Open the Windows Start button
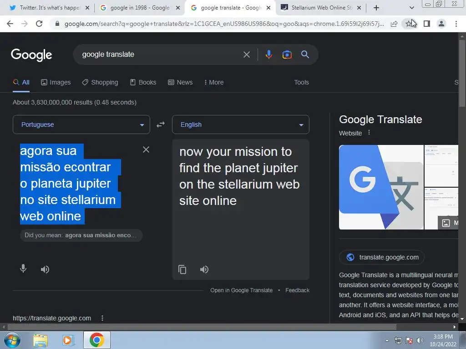Image resolution: width=466 pixels, height=349 pixels. point(12,340)
